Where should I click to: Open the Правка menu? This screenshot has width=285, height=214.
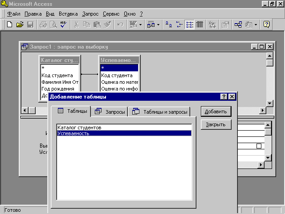point(33,14)
